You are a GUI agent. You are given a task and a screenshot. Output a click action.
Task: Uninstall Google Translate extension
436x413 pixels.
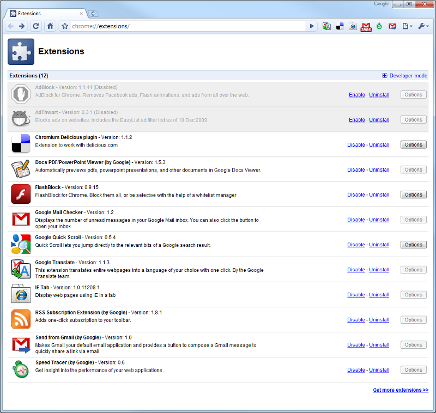tap(379, 270)
